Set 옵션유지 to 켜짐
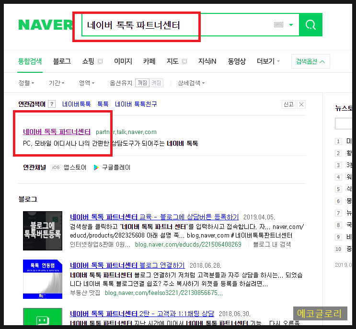 pos(156,83)
